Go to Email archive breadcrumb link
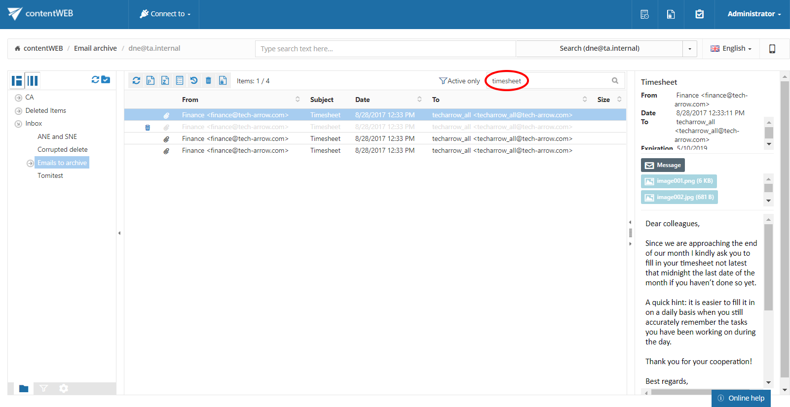This screenshot has height=407, width=790. point(95,48)
